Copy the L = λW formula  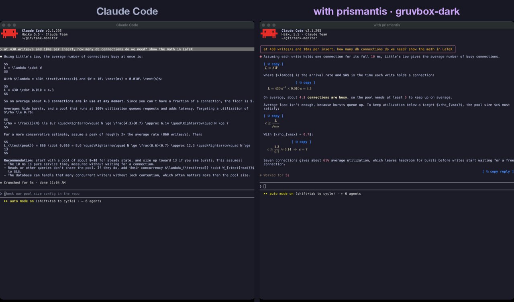(x=273, y=64)
